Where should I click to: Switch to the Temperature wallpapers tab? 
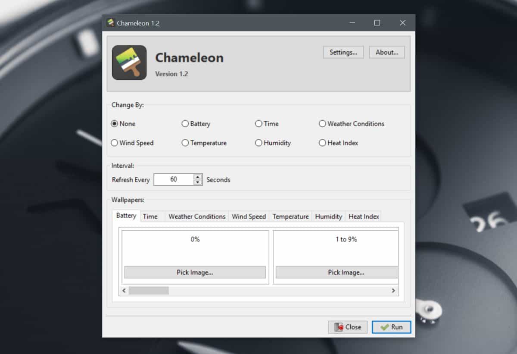(x=291, y=216)
